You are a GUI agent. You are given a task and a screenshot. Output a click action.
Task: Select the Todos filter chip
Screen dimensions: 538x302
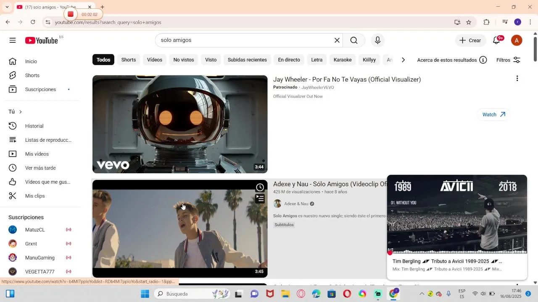point(103,60)
